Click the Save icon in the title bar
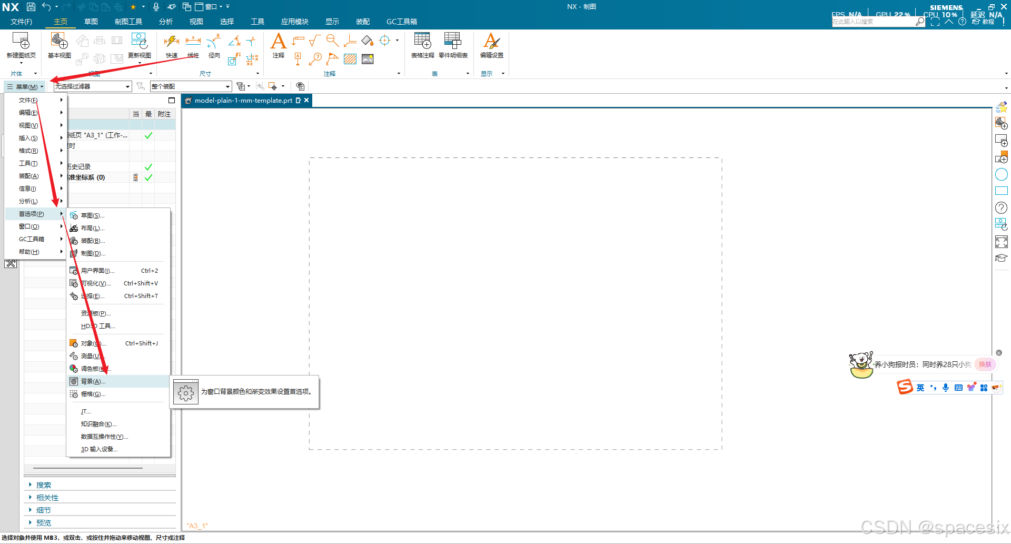Viewport: 1011px width, 544px height. pyautogui.click(x=31, y=7)
